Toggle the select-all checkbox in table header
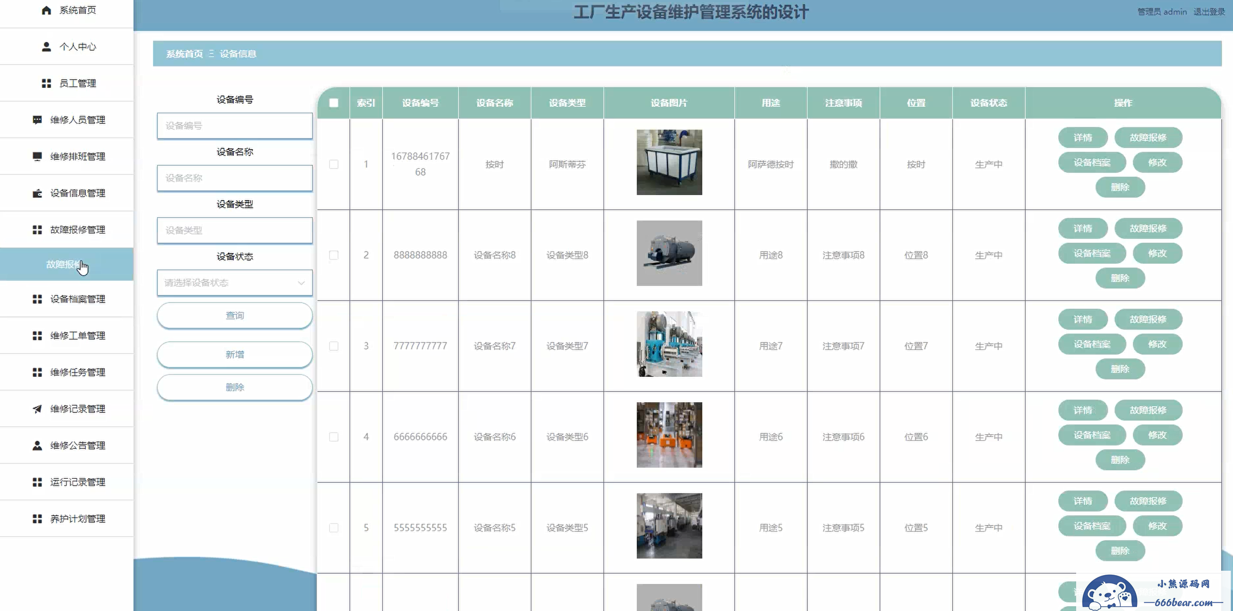This screenshot has height=611, width=1233. click(x=334, y=103)
